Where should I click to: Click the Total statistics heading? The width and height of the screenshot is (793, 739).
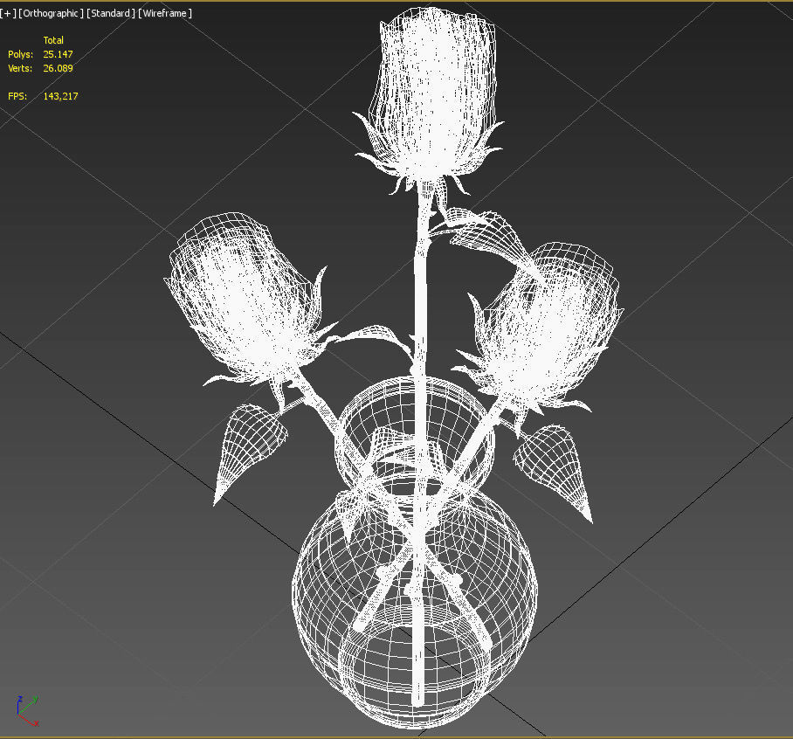pyautogui.click(x=53, y=40)
